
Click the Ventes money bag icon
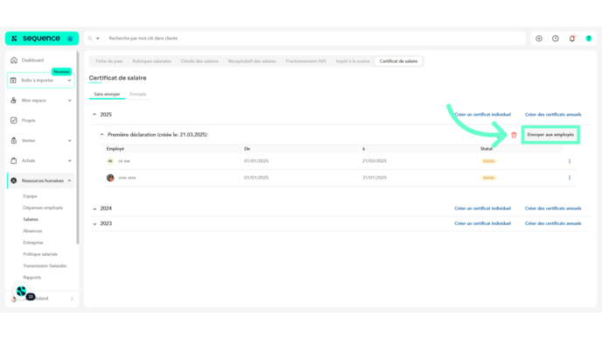tap(14, 141)
